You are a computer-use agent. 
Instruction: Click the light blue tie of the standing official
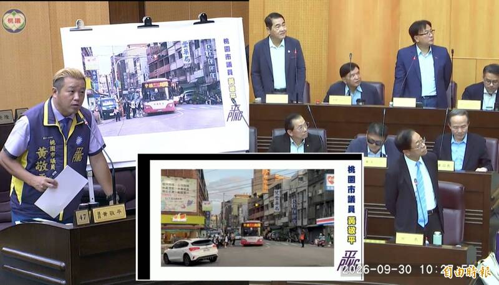(x=420, y=194)
